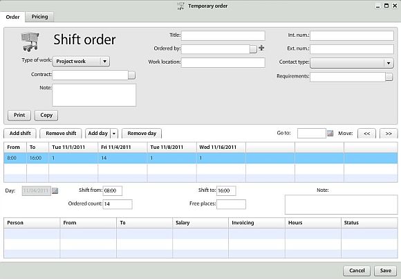Screen dimensions: 401x279
Task: Open the Day field calendar icon
Action: tap(55, 191)
